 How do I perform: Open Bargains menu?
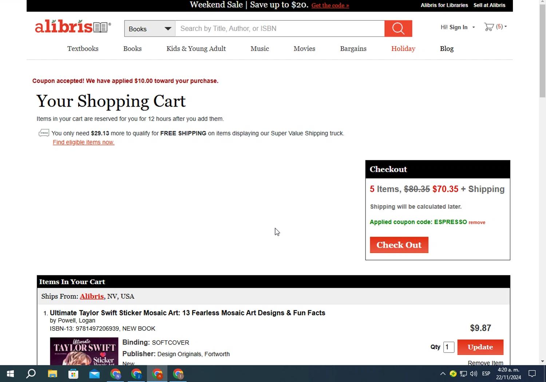point(353,48)
